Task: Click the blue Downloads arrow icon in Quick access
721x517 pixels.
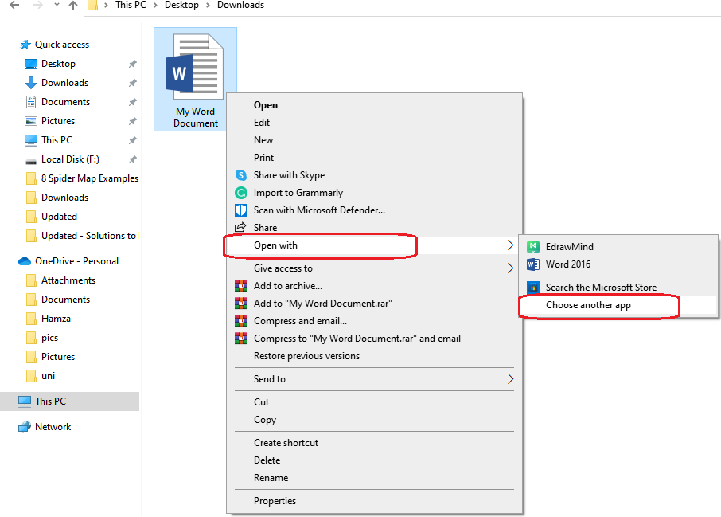Action: [31, 83]
